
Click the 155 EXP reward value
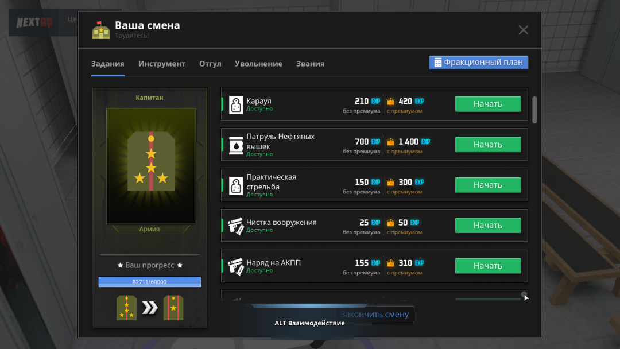point(367,263)
